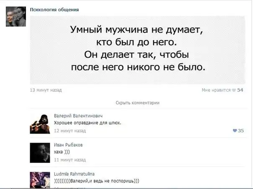Screen dimensions: 253x189
Task: Click the Мне нравится like label
Action: [x=216, y=90]
